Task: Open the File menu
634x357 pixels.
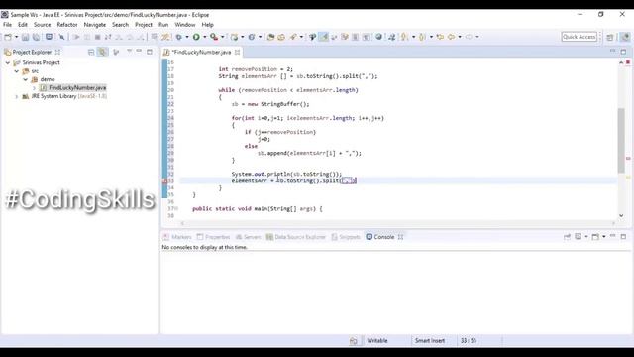Action: [x=7, y=25]
